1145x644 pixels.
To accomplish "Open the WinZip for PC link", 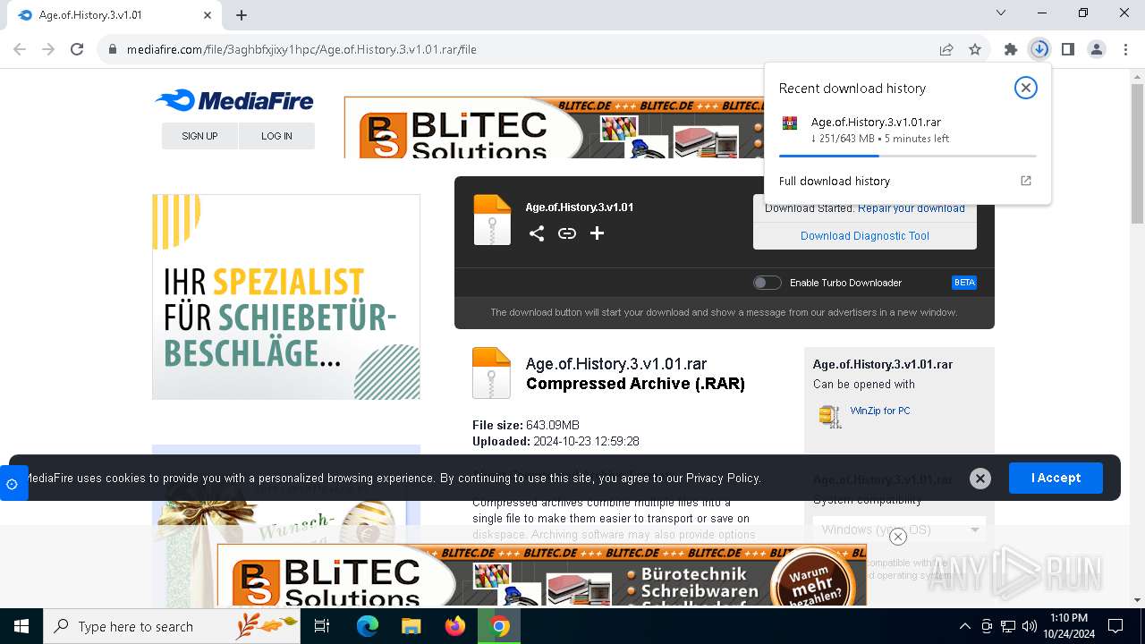I will click(x=880, y=411).
